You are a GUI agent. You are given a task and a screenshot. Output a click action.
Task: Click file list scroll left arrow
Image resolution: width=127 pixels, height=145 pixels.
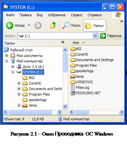point(72,112)
